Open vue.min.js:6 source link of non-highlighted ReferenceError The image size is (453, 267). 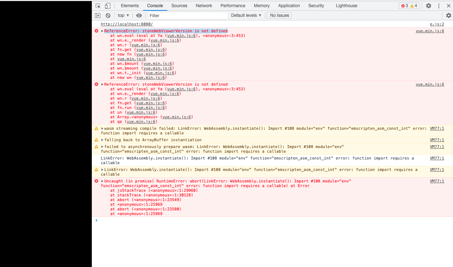(430, 85)
